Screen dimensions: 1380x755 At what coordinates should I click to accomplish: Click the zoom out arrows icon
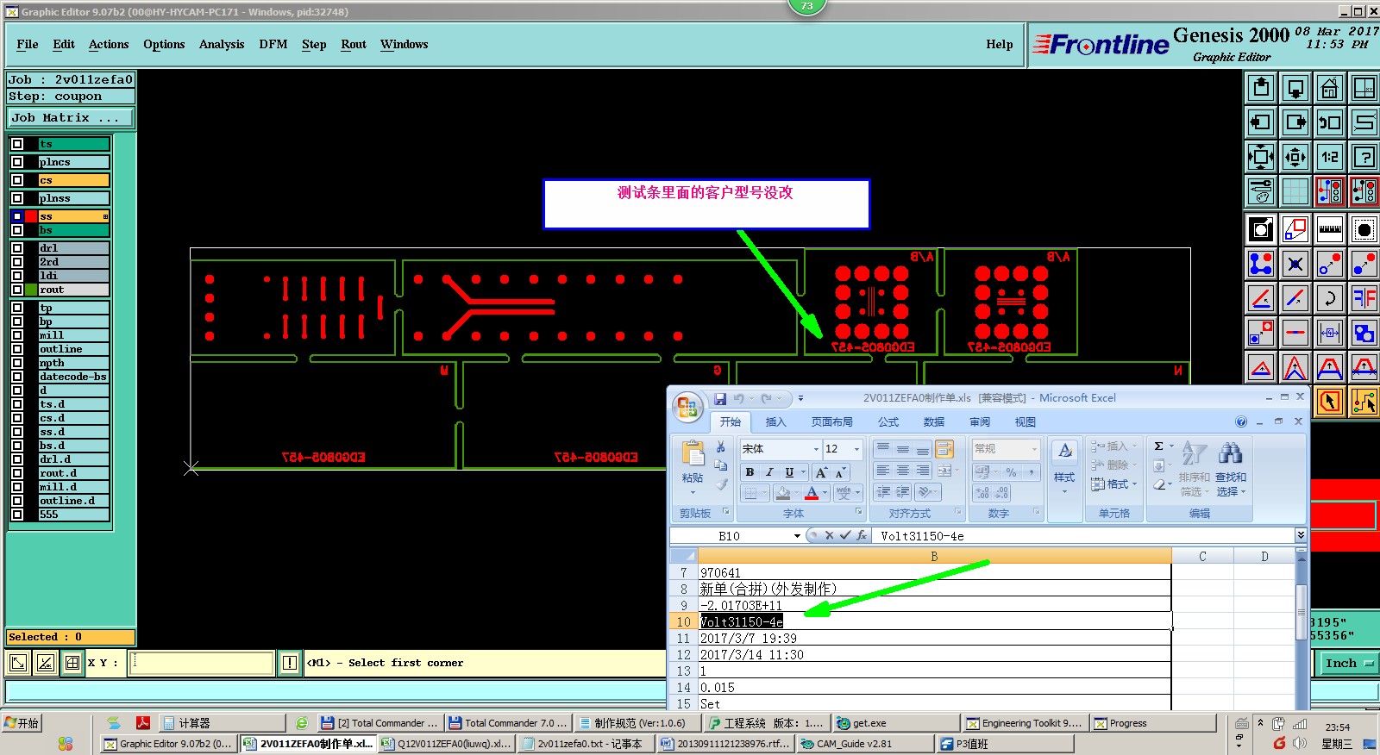1295,157
